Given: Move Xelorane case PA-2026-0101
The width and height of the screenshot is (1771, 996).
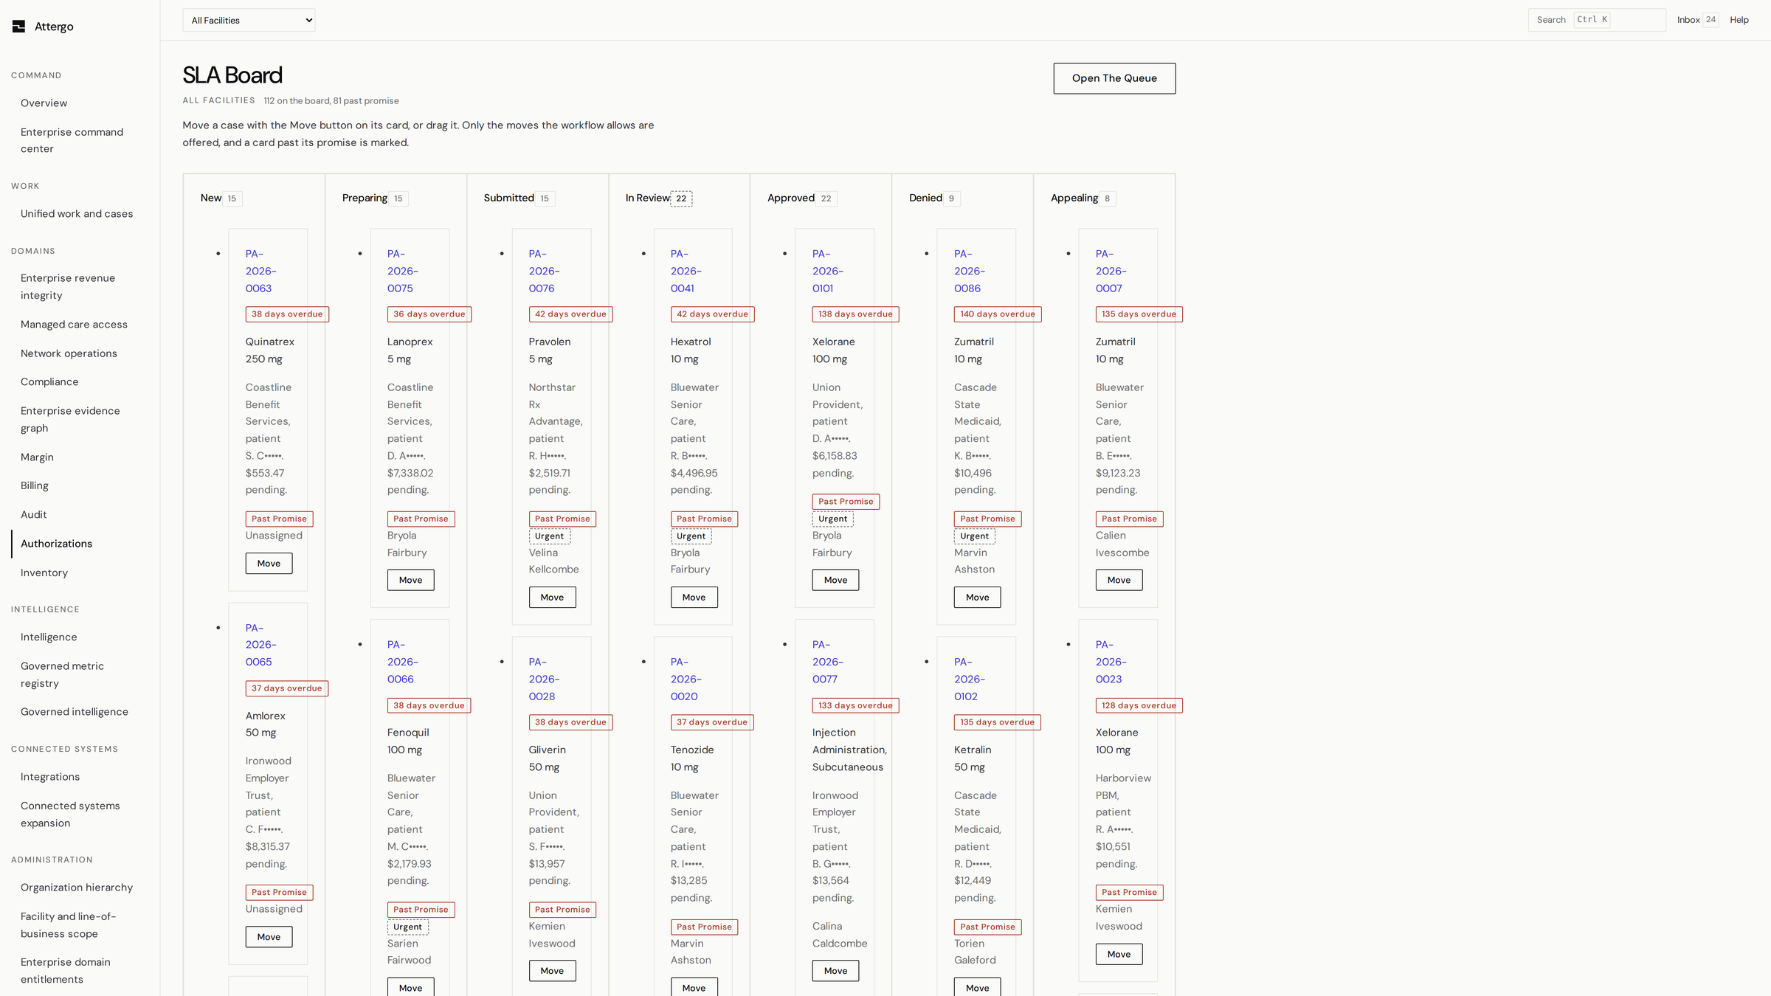Looking at the screenshot, I should tap(835, 581).
